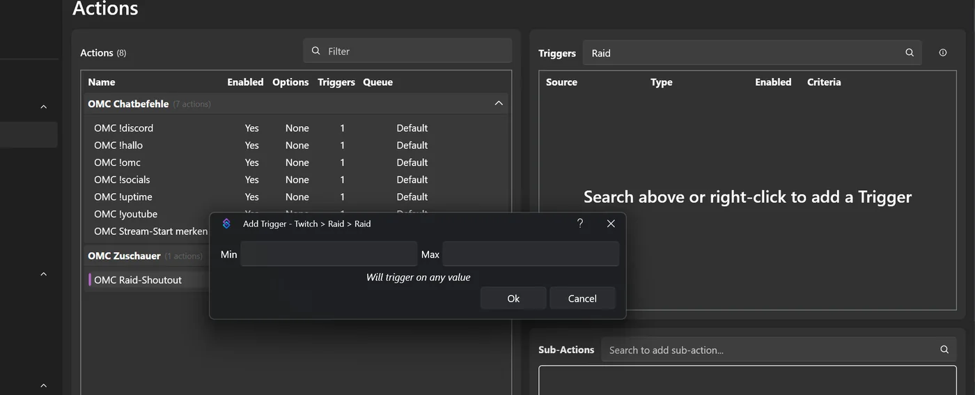Sort actions by Name column
This screenshot has height=395, width=975.
102,82
